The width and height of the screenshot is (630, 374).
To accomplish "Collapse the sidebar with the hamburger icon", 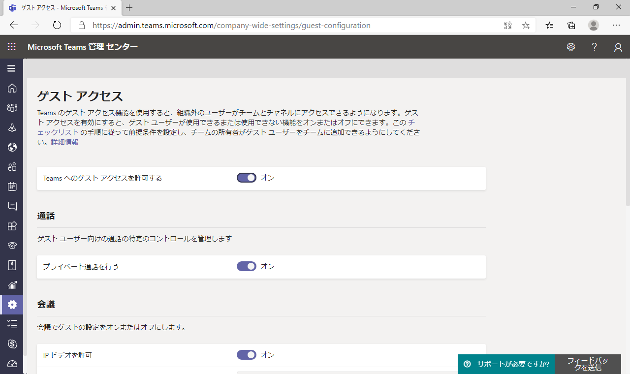I will [11, 68].
